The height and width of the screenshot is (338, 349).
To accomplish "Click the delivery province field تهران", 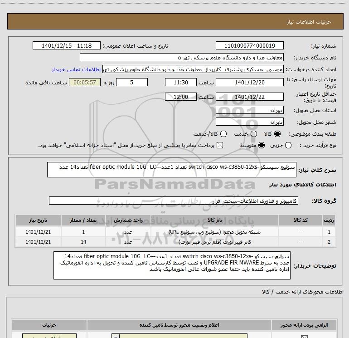I will 249,110.
